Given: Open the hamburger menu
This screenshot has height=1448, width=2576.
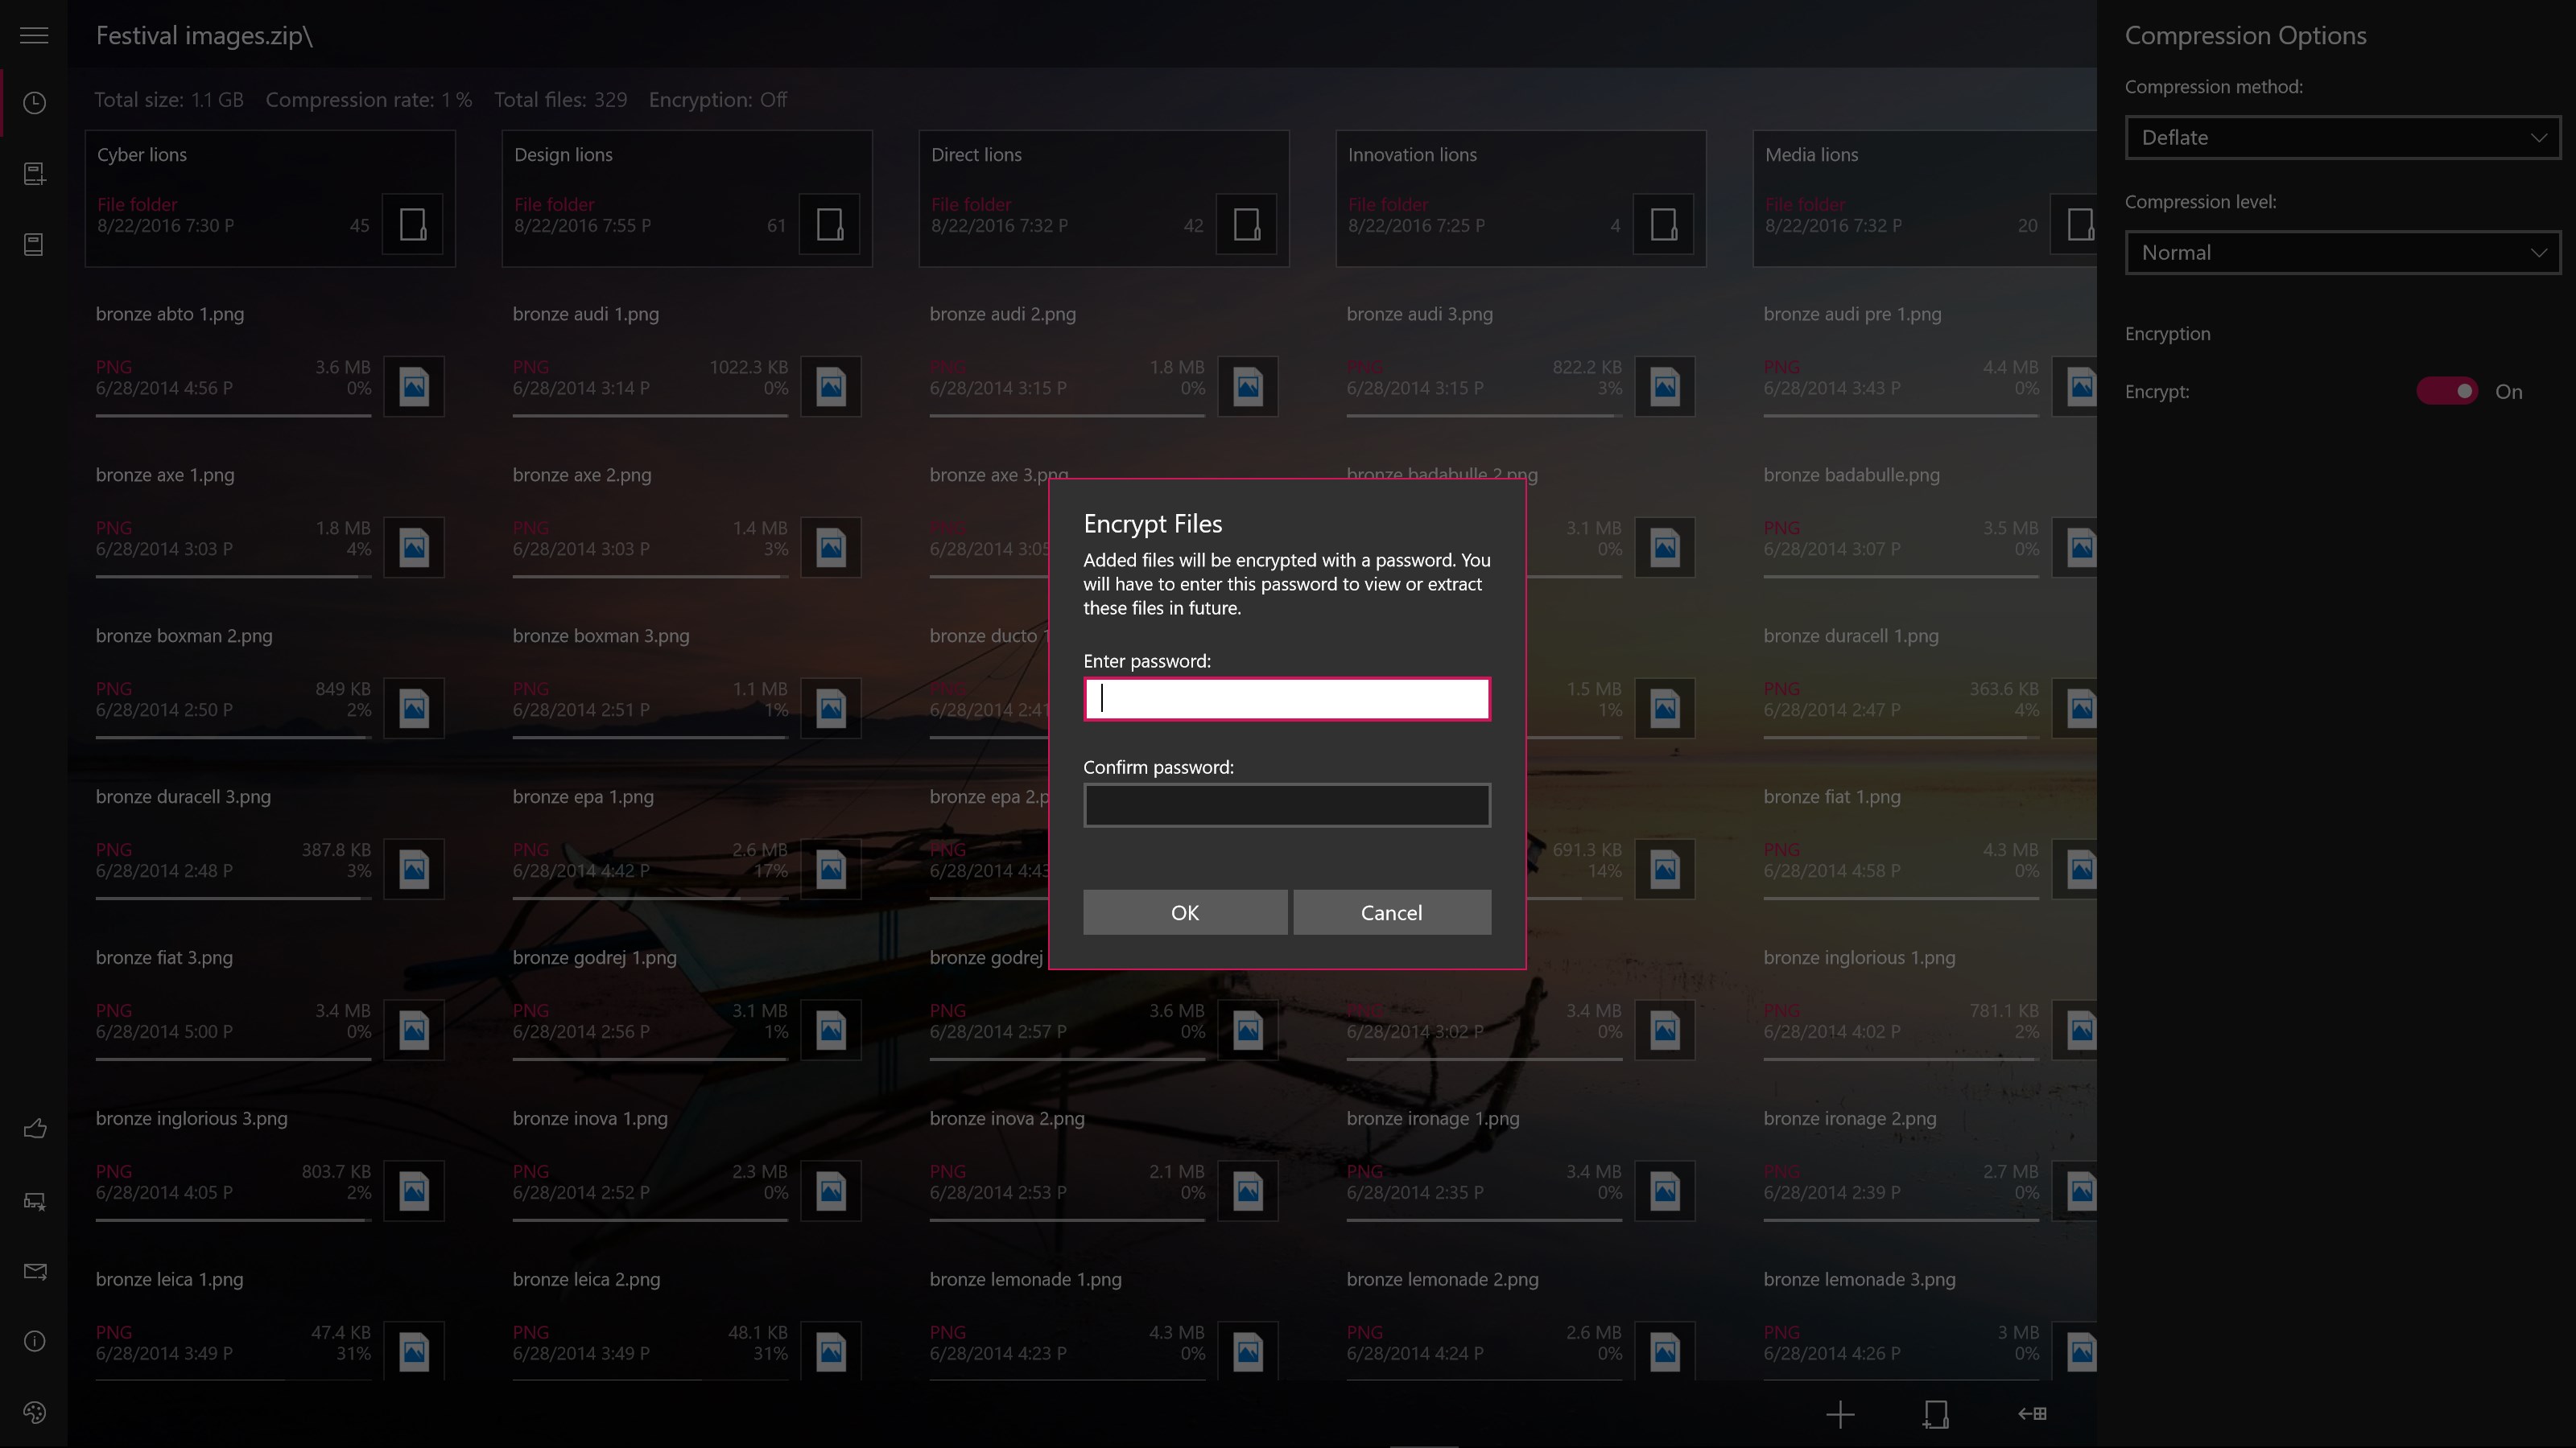Looking at the screenshot, I should pyautogui.click(x=34, y=36).
